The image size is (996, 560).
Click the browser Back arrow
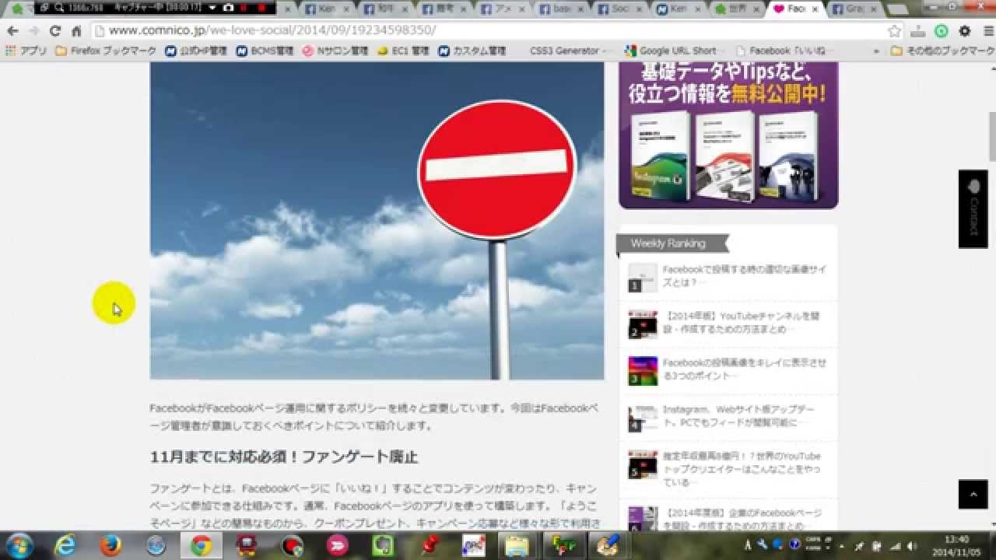(x=12, y=31)
